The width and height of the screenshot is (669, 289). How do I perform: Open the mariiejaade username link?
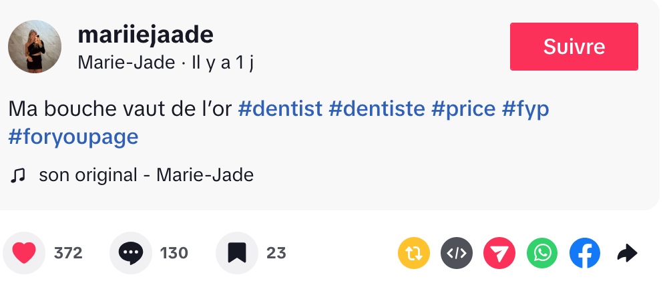pyautogui.click(x=146, y=35)
